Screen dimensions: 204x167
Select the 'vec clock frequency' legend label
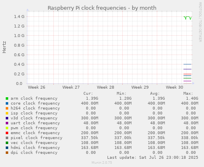pos(34,143)
